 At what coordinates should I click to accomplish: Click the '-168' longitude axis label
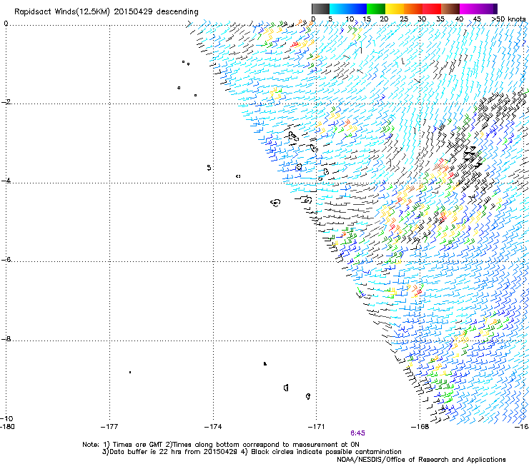coord(420,427)
